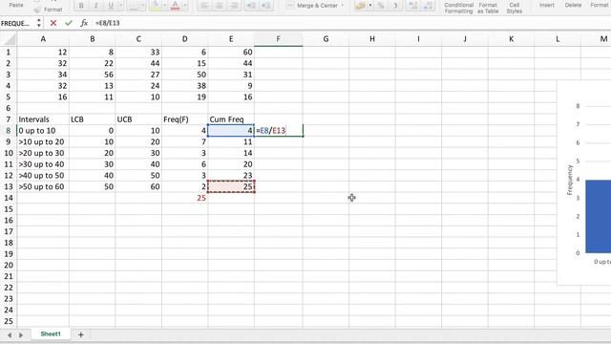Screen dimensions: 611x344
Task: Align text left
Action: point(204,6)
